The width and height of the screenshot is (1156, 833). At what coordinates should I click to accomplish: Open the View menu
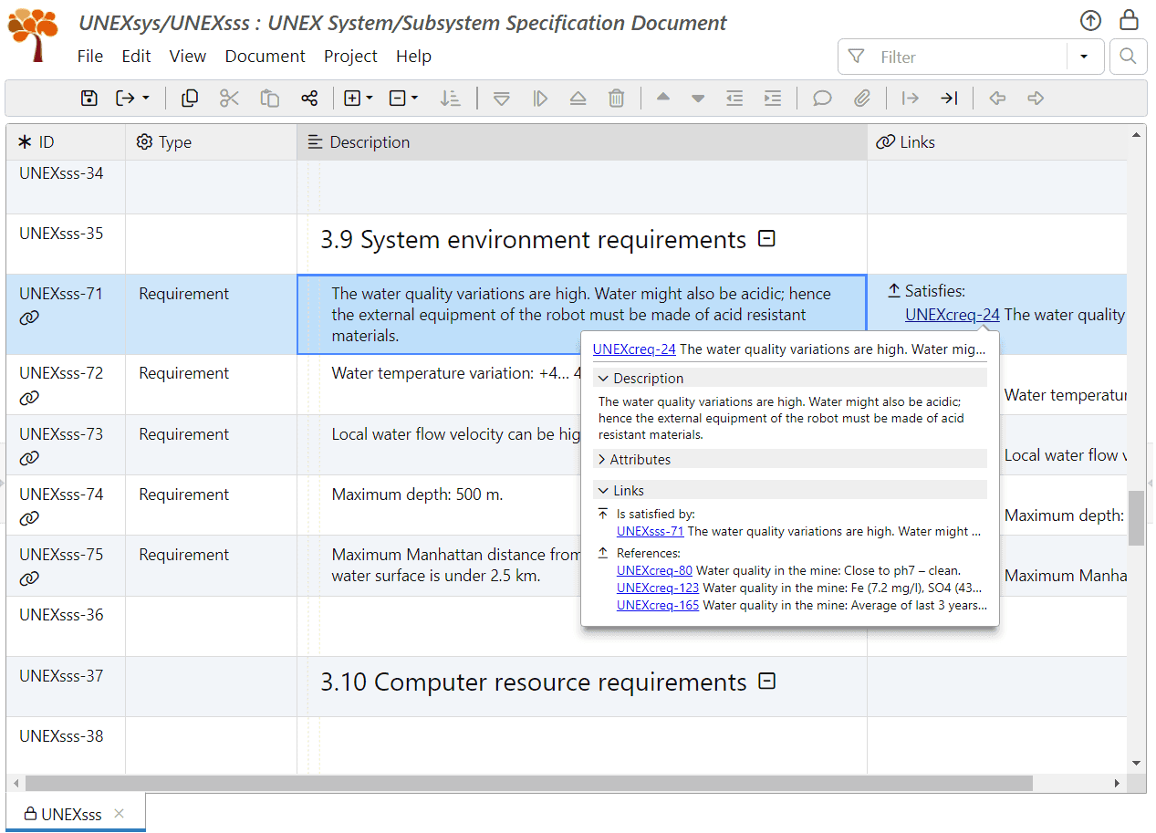pyautogui.click(x=188, y=57)
